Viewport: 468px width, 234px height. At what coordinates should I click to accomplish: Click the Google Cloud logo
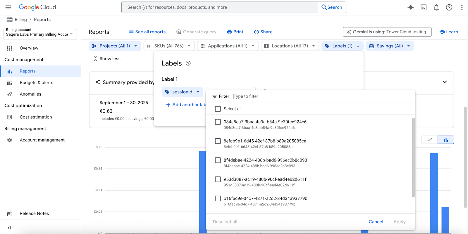pos(37,7)
